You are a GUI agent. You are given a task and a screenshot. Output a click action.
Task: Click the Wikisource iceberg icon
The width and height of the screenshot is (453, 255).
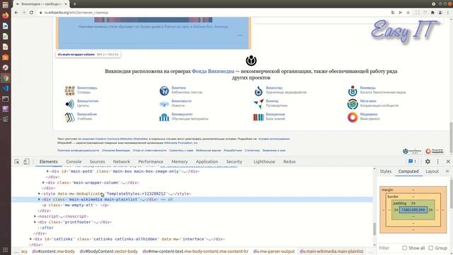pyautogui.click(x=164, y=91)
